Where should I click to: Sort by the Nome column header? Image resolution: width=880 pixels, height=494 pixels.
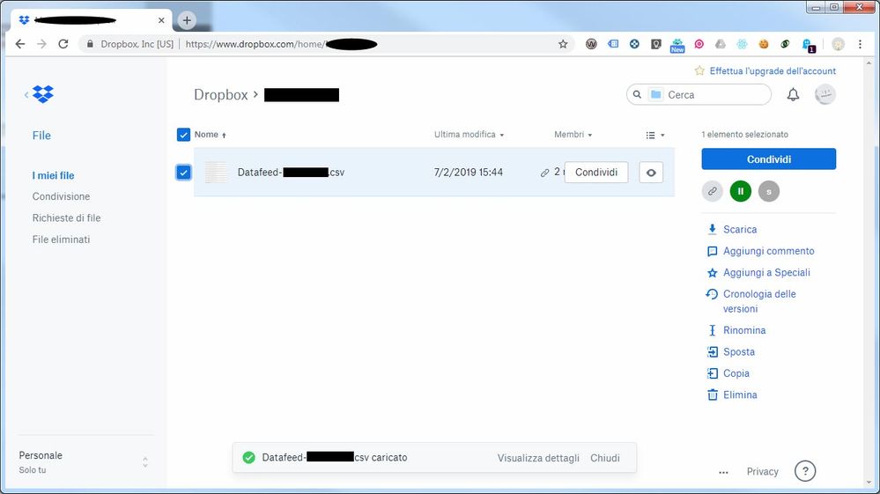(x=210, y=135)
